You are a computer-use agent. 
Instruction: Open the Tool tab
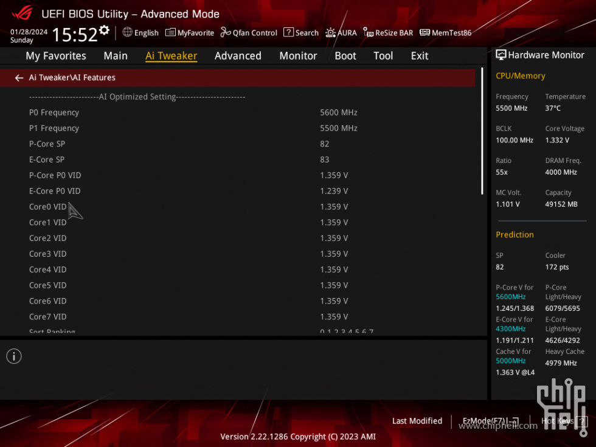pos(383,56)
